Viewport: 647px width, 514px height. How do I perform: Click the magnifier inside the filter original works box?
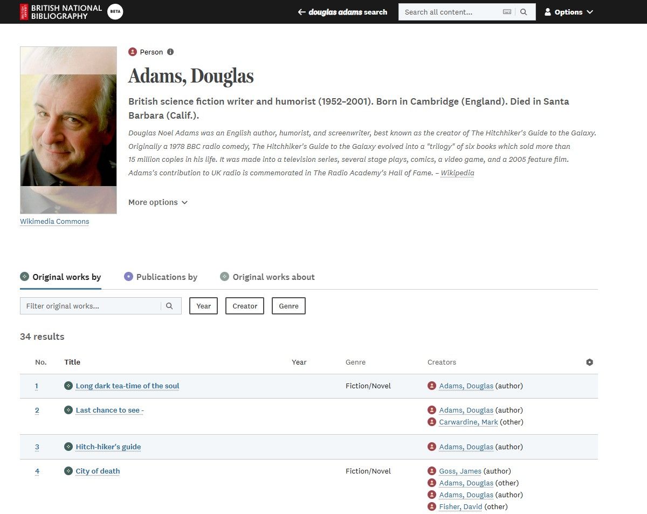point(170,305)
